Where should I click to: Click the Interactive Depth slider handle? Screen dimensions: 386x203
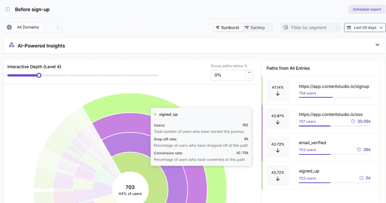[x=39, y=75]
